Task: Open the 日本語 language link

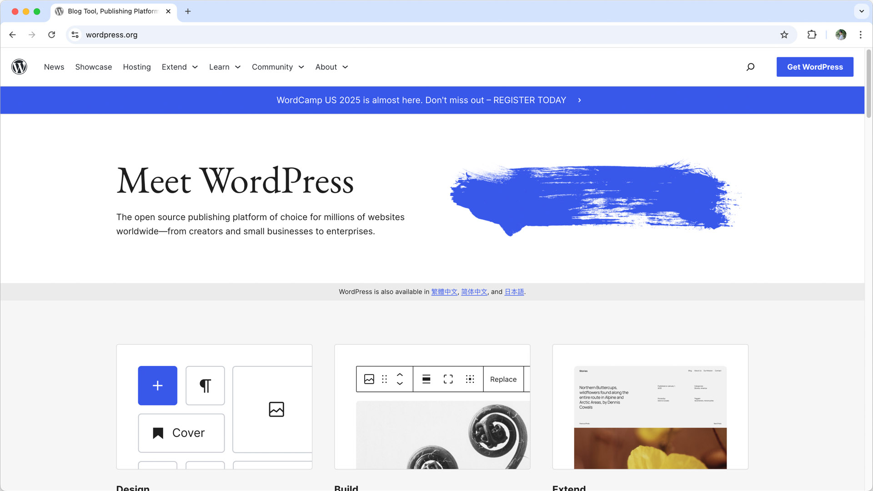Action: 514,292
